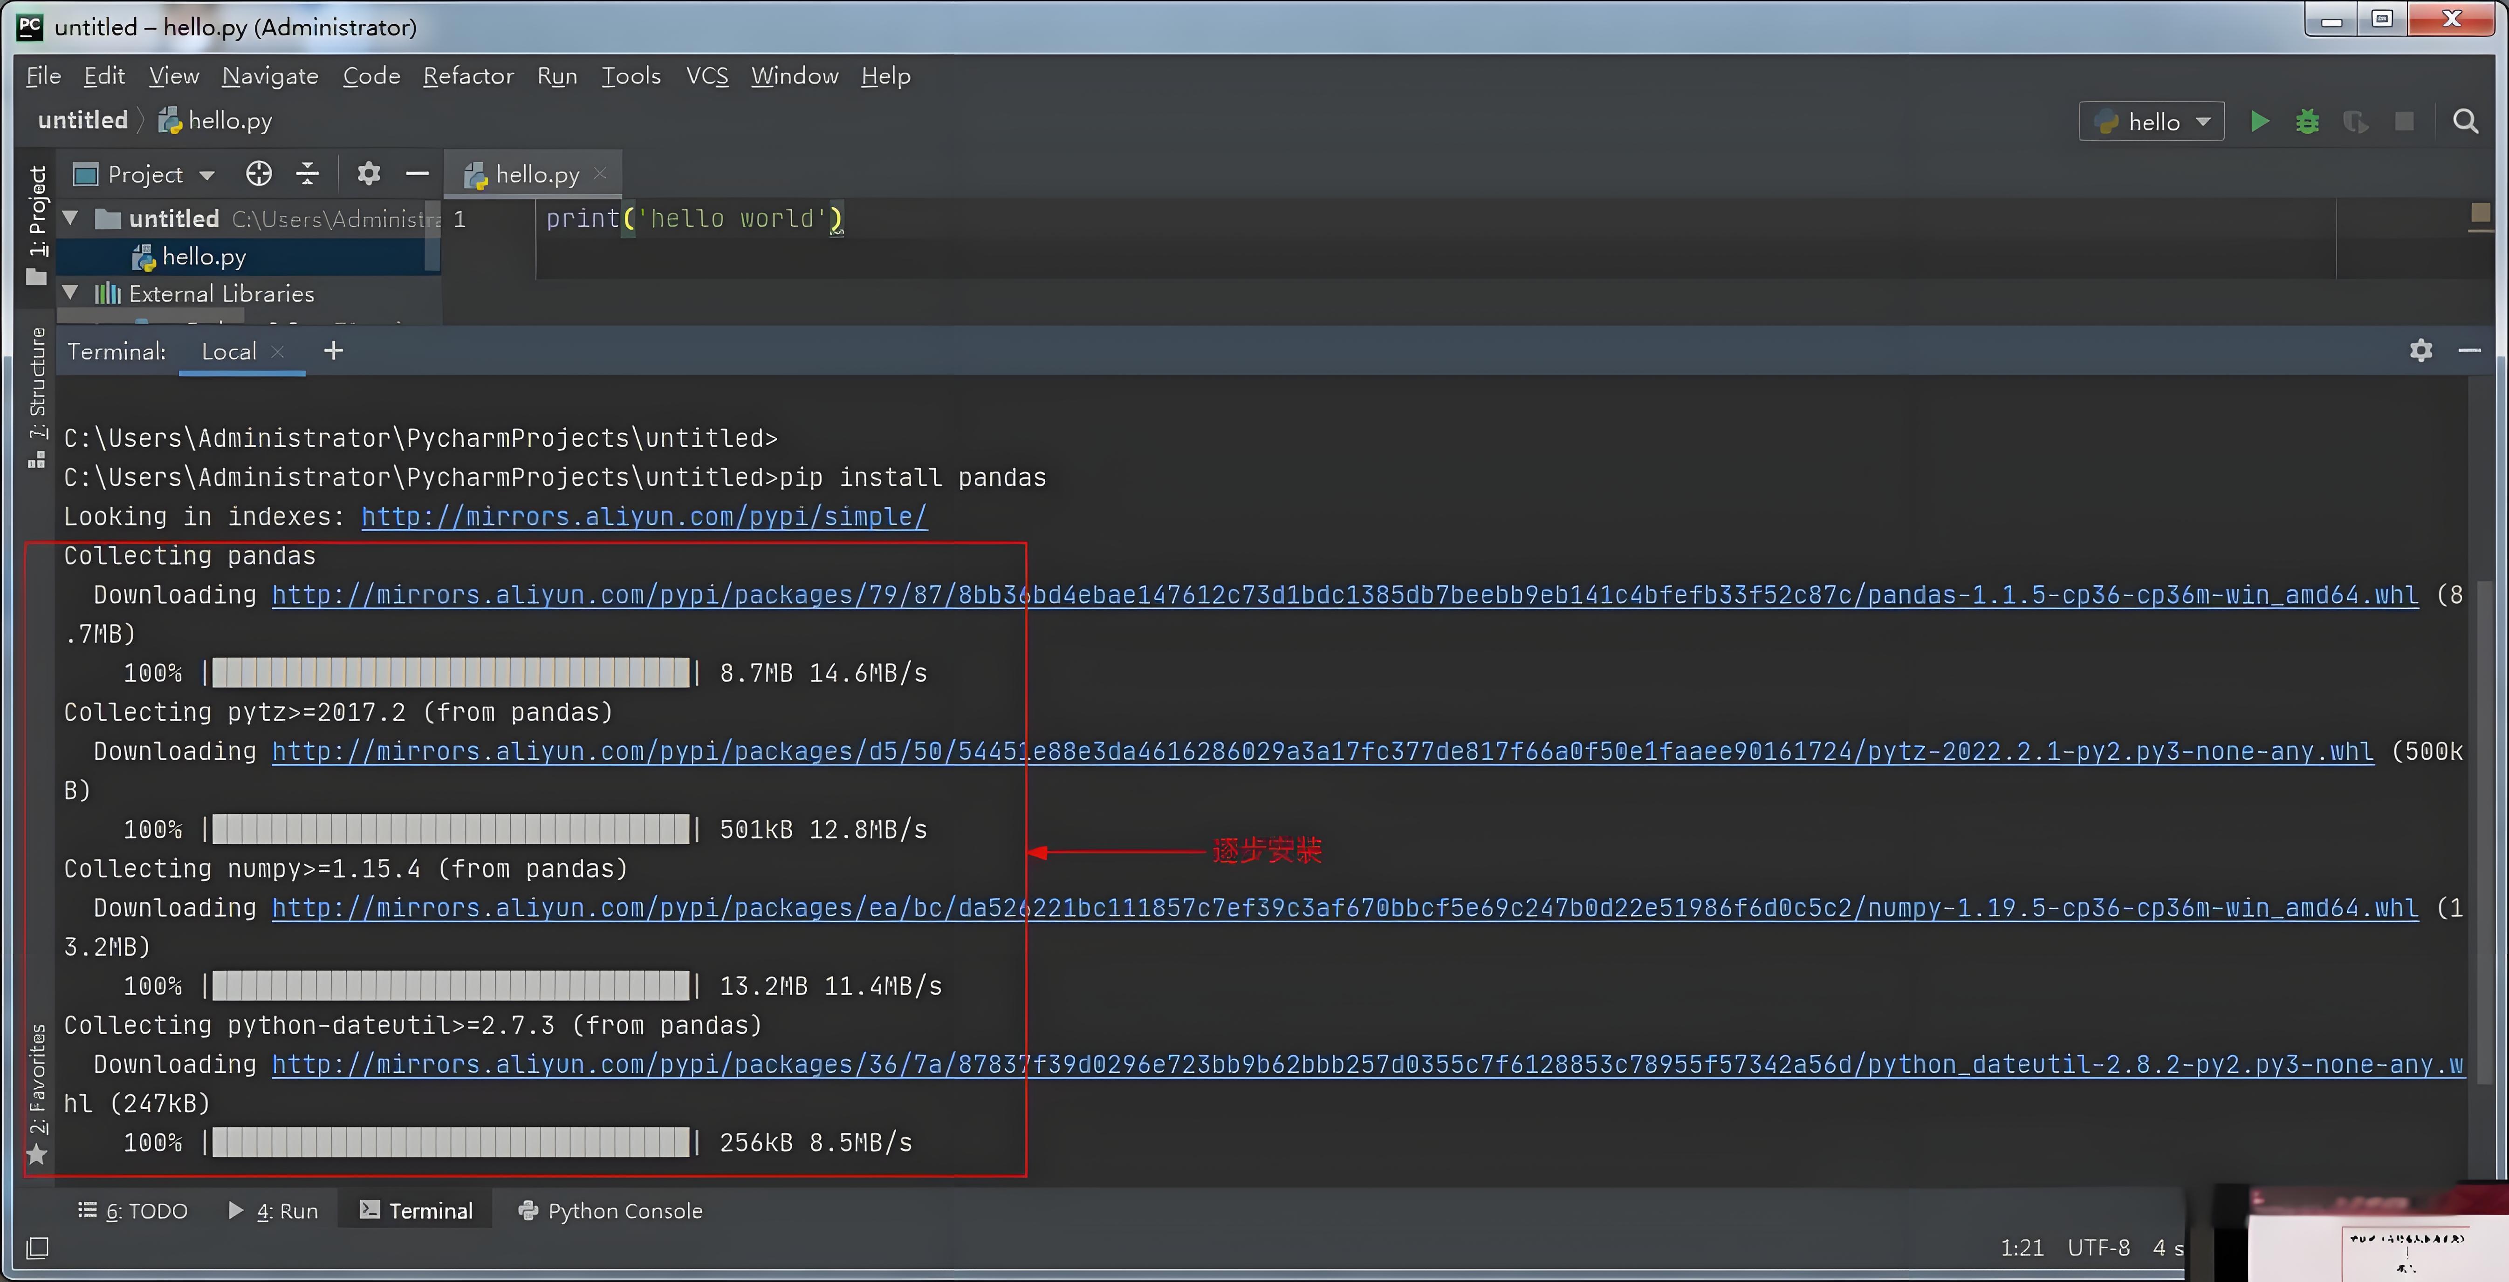Open the aliyun pypi simple index link
The height and width of the screenshot is (1282, 2509).
(644, 517)
